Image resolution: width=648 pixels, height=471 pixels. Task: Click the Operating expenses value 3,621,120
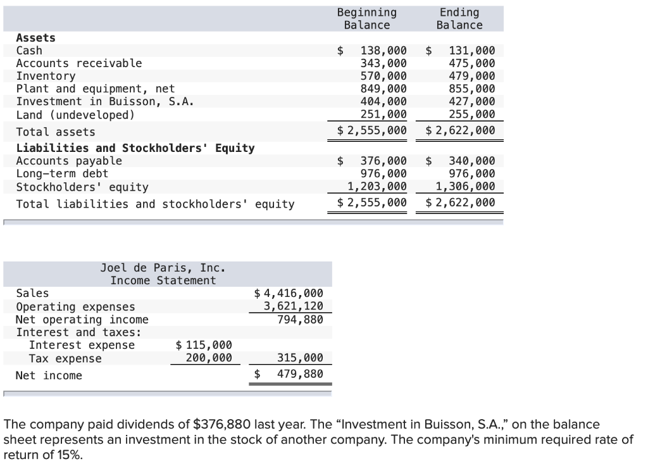294,306
